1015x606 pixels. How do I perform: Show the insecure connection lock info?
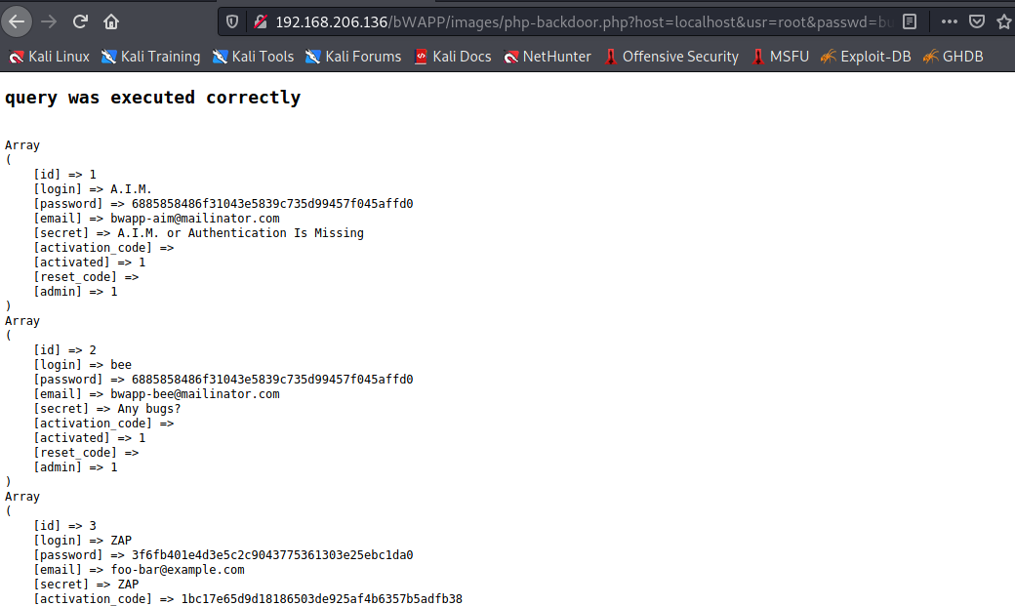[261, 22]
